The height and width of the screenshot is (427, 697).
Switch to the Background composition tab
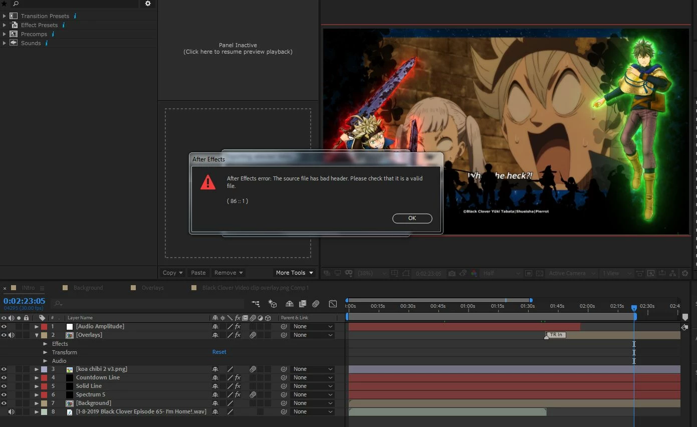(x=88, y=288)
